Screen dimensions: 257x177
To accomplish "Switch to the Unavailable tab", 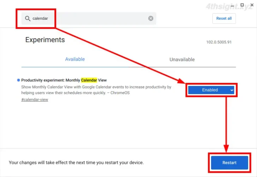I will [x=182, y=60].
